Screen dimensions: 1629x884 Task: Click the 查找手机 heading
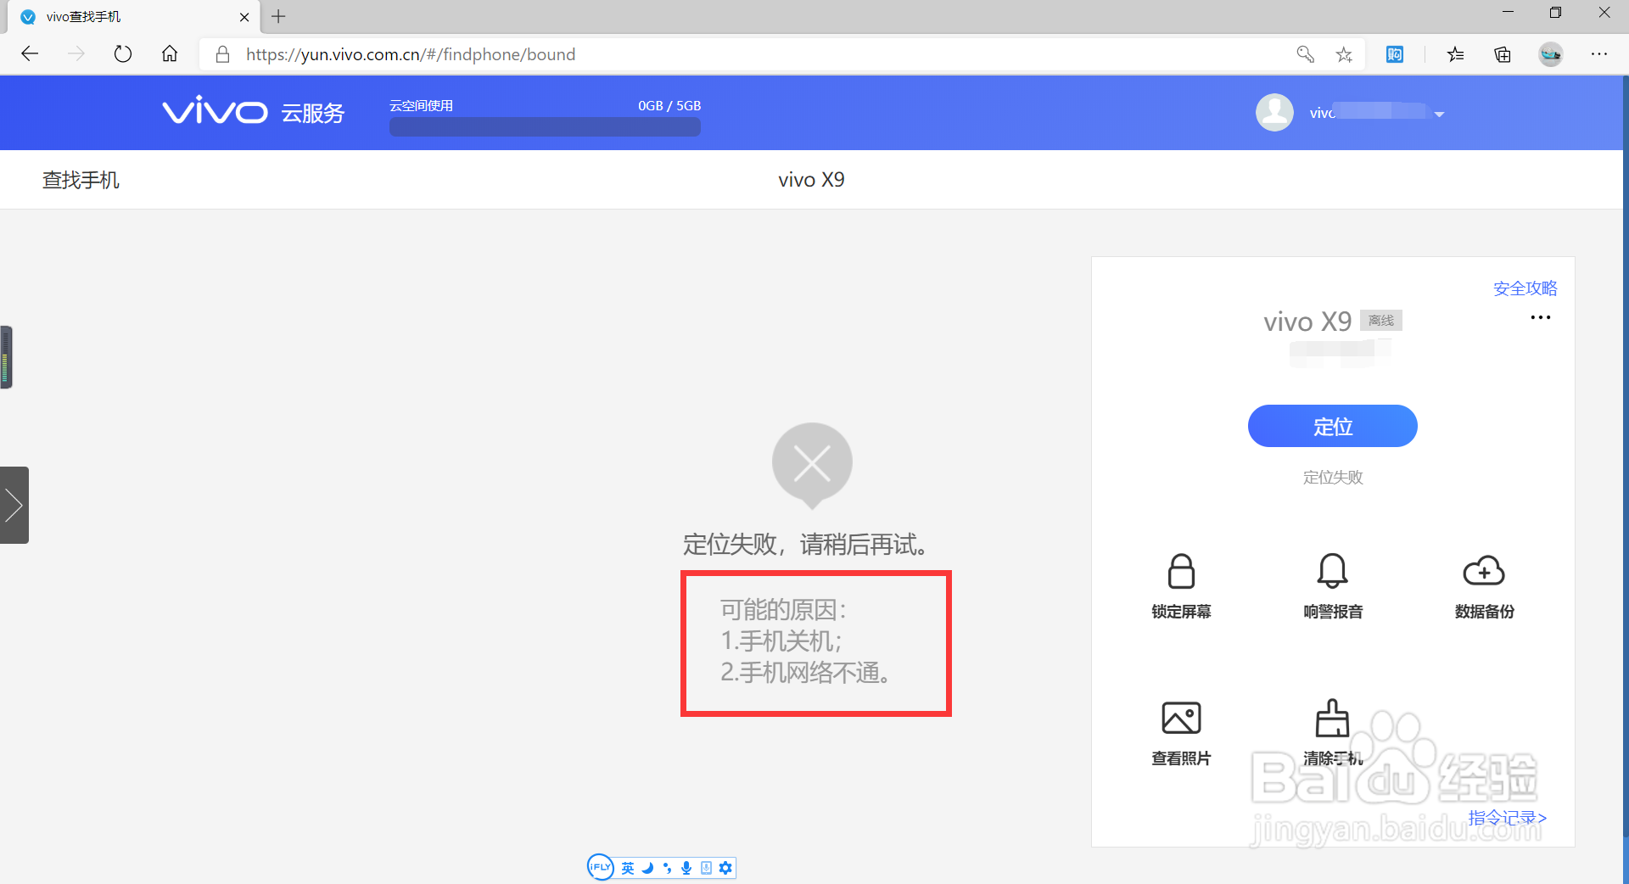click(81, 180)
